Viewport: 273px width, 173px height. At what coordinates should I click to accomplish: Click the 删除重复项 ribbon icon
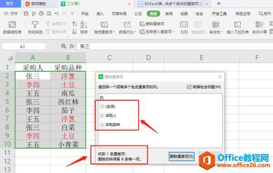pos(142,24)
